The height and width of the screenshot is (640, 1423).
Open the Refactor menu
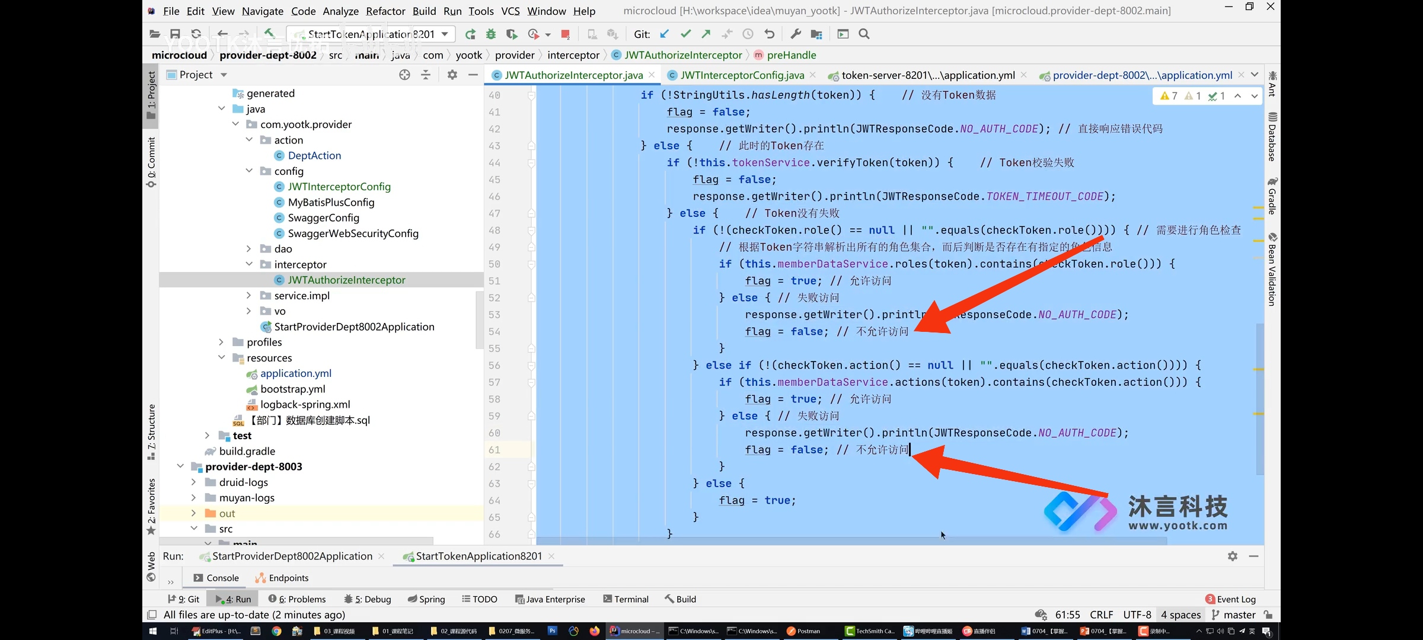385,11
